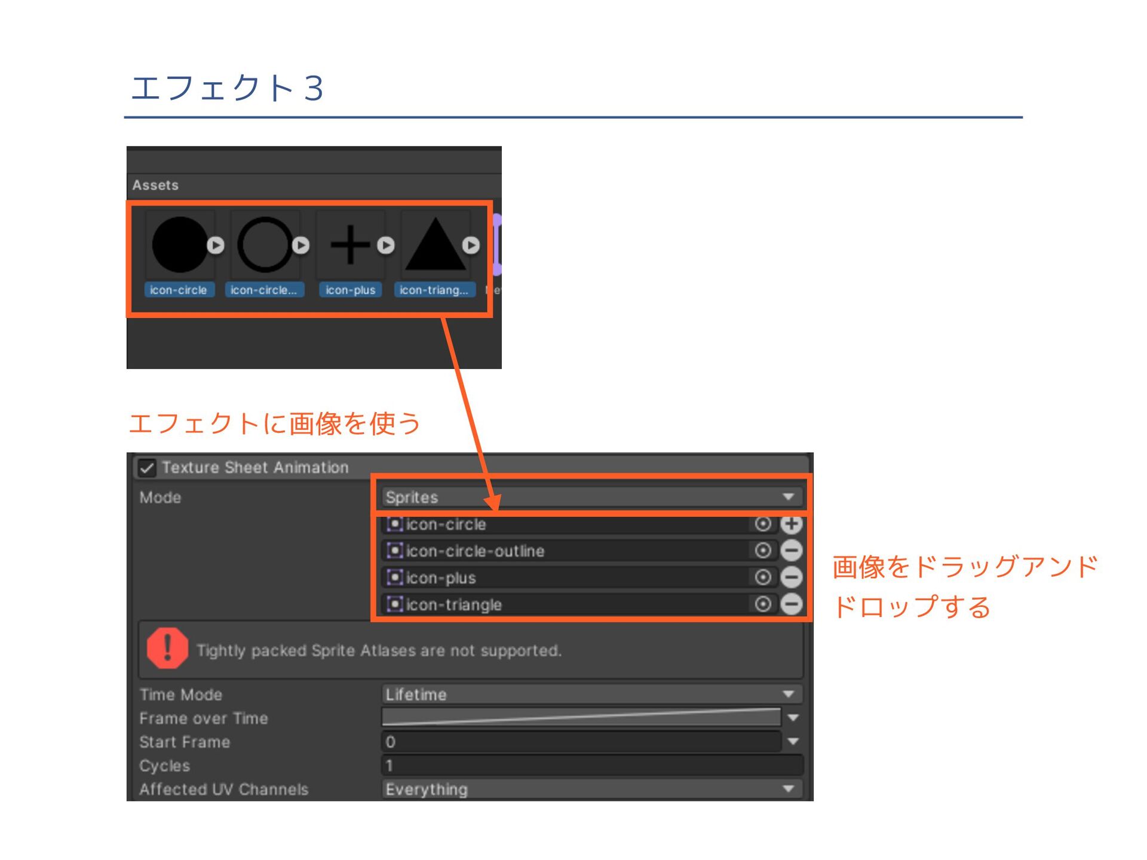1147x860 pixels.
Task: Select the icon-plus asset thumbnail
Action: [x=350, y=245]
